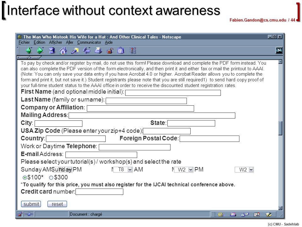Click the Mailing Address input field
Screen dimensions: 302x227
click(x=152, y=116)
